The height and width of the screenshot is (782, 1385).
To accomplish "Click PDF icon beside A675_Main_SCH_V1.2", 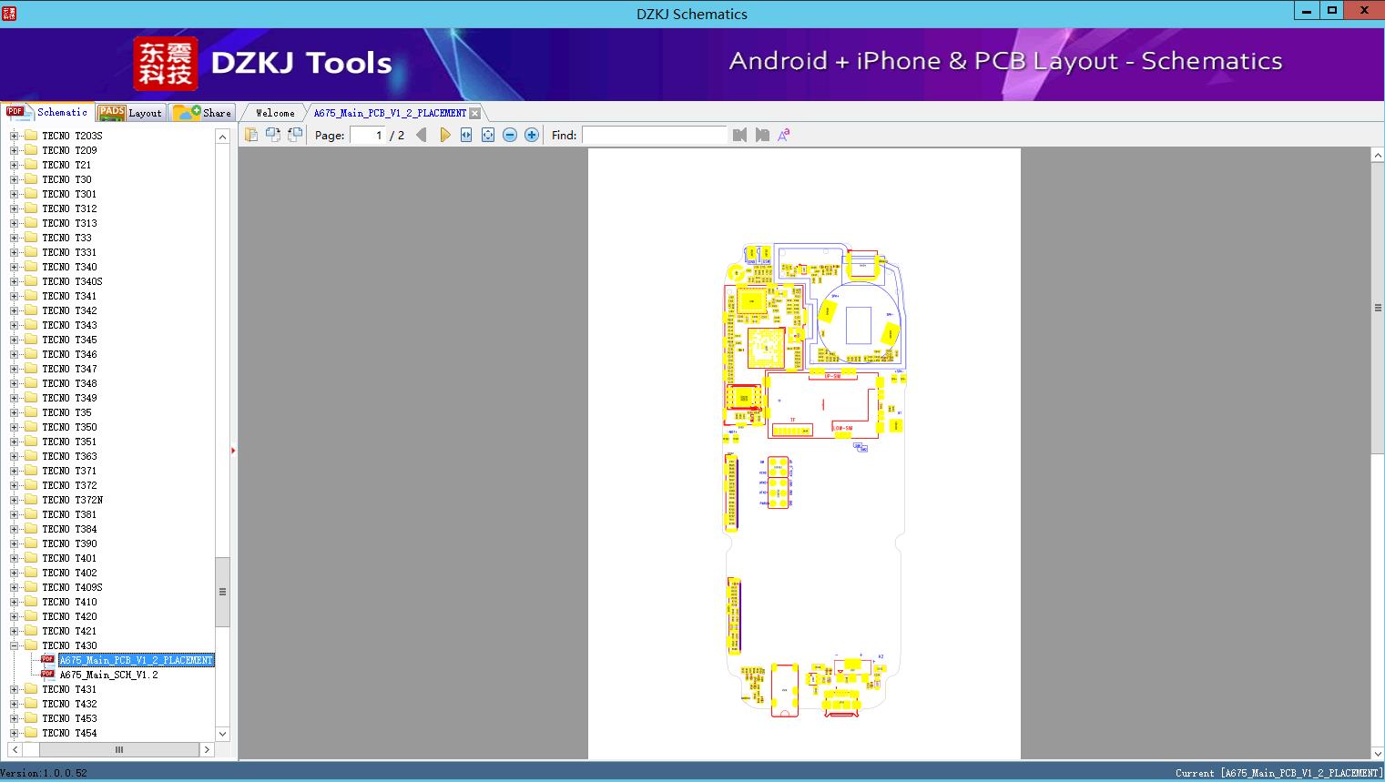I will click(x=47, y=674).
